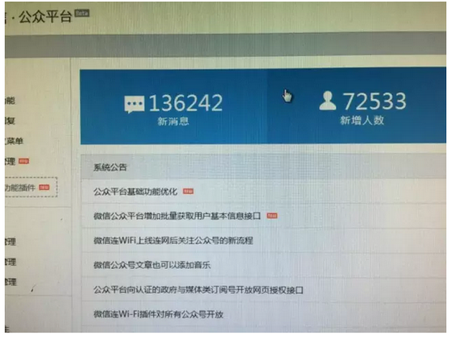
Task: Click the new badge beside sidebar 管理 item
Action: (24, 161)
